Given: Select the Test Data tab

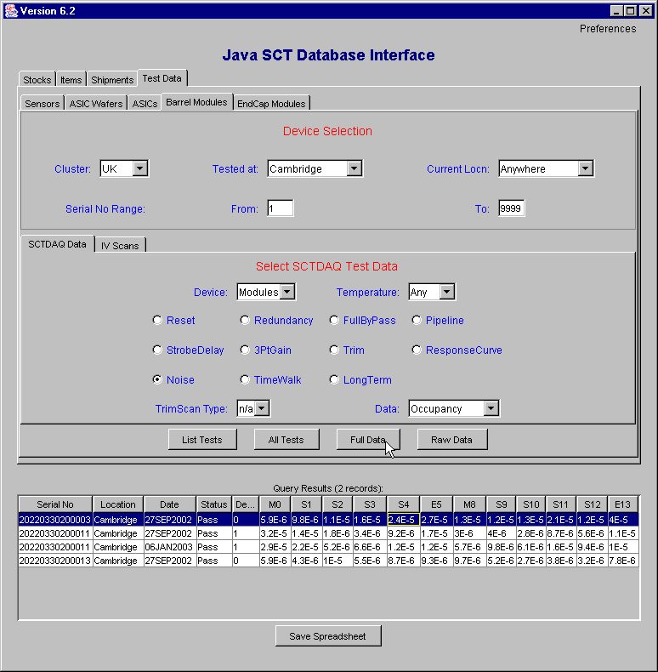Looking at the screenshot, I should click(x=162, y=78).
